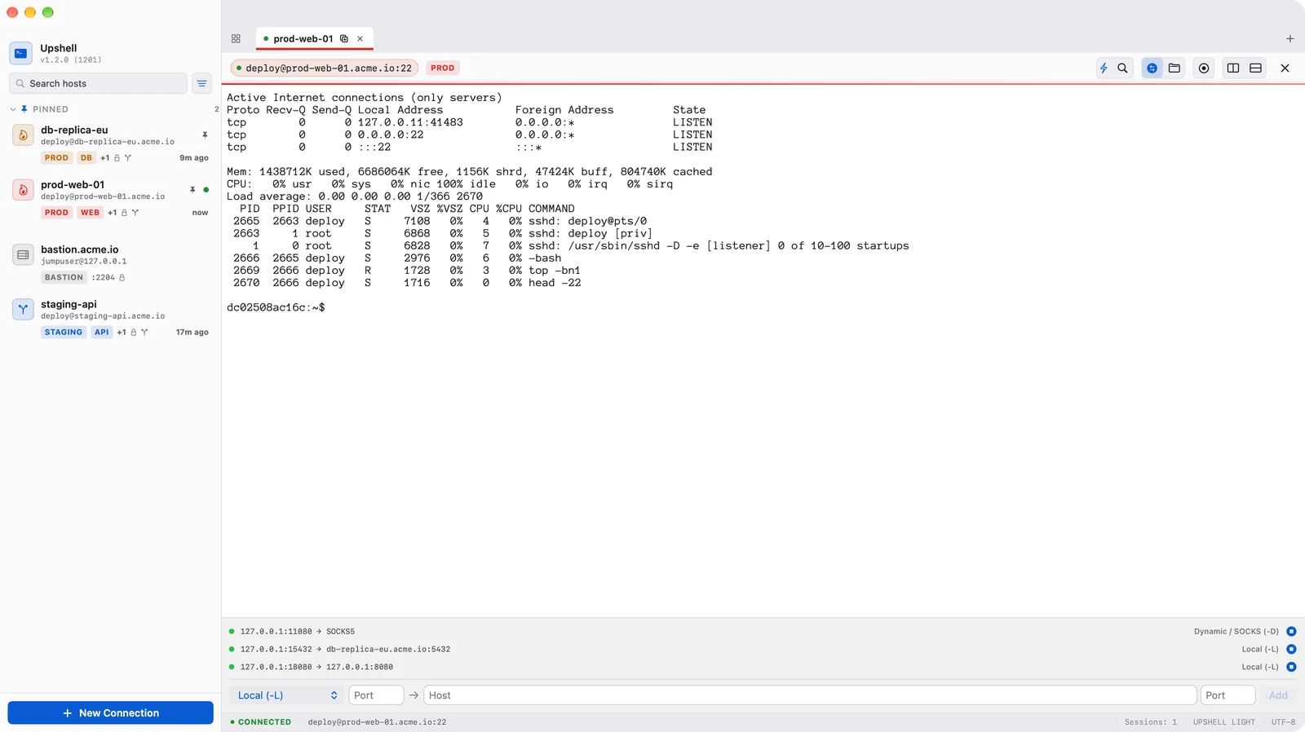Split the terminal horizontally into stacked panes

point(1256,68)
